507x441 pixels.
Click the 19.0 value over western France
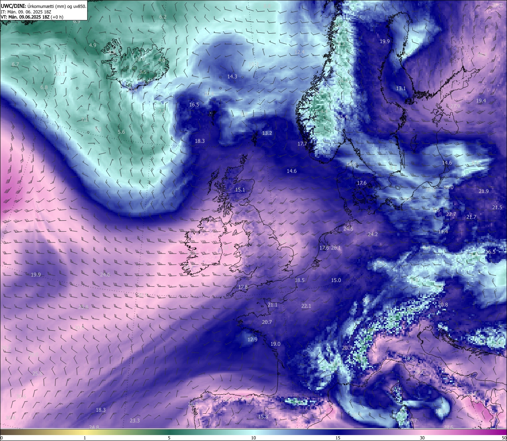[x=275, y=344]
